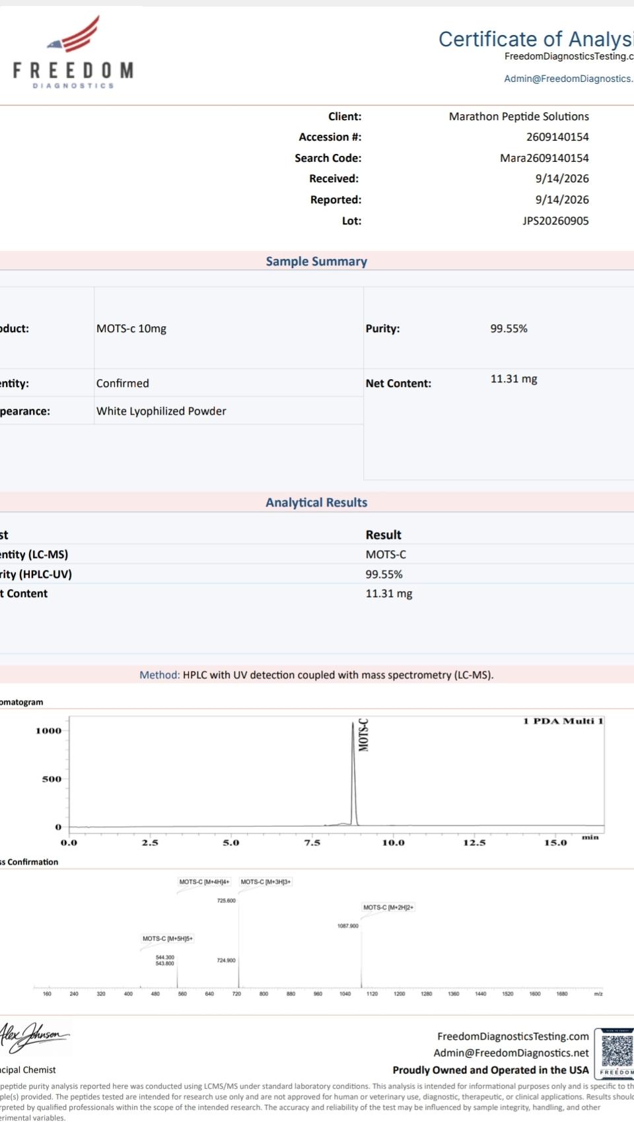
Task: Click the "Analytical Results" heading
Action: 316,503
